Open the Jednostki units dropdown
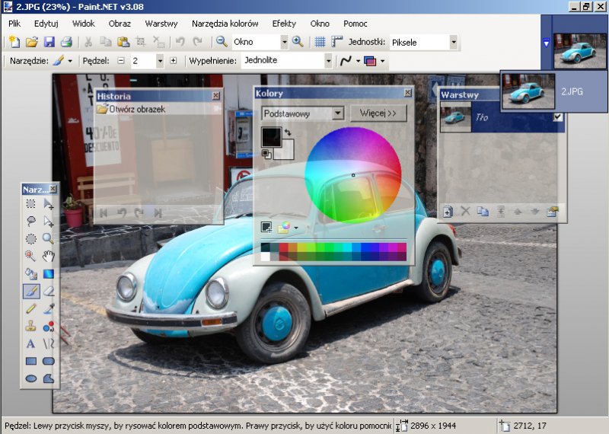 [454, 42]
